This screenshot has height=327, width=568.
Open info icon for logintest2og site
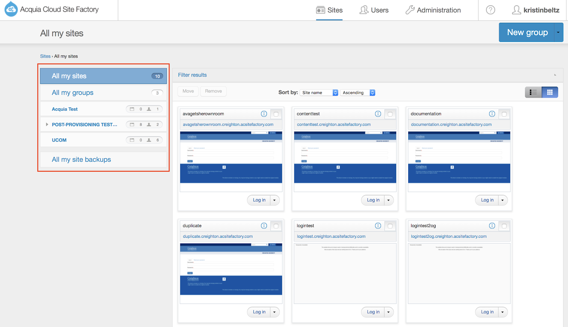492,226
